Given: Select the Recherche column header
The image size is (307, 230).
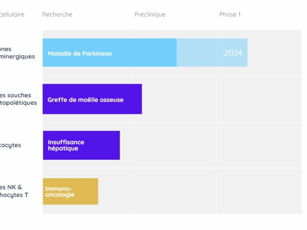Looking at the screenshot, I should (x=57, y=15).
